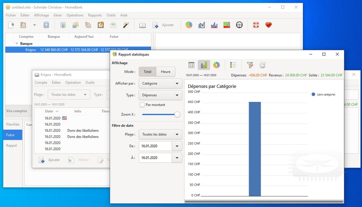The image size is (362, 207).
Task: Select Total mode in report
Action: click(148, 72)
